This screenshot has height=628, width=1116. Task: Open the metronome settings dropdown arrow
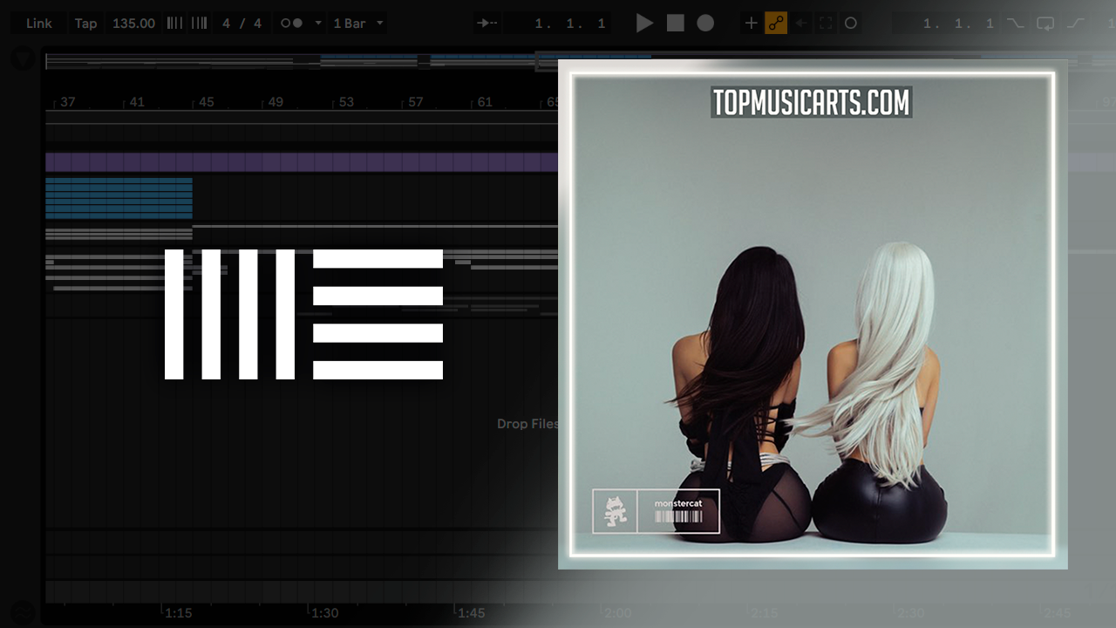pyautogui.click(x=317, y=24)
